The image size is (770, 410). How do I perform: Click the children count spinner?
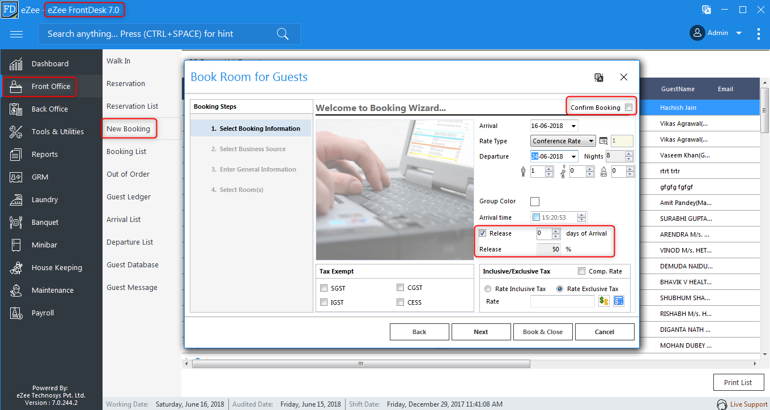[590, 172]
